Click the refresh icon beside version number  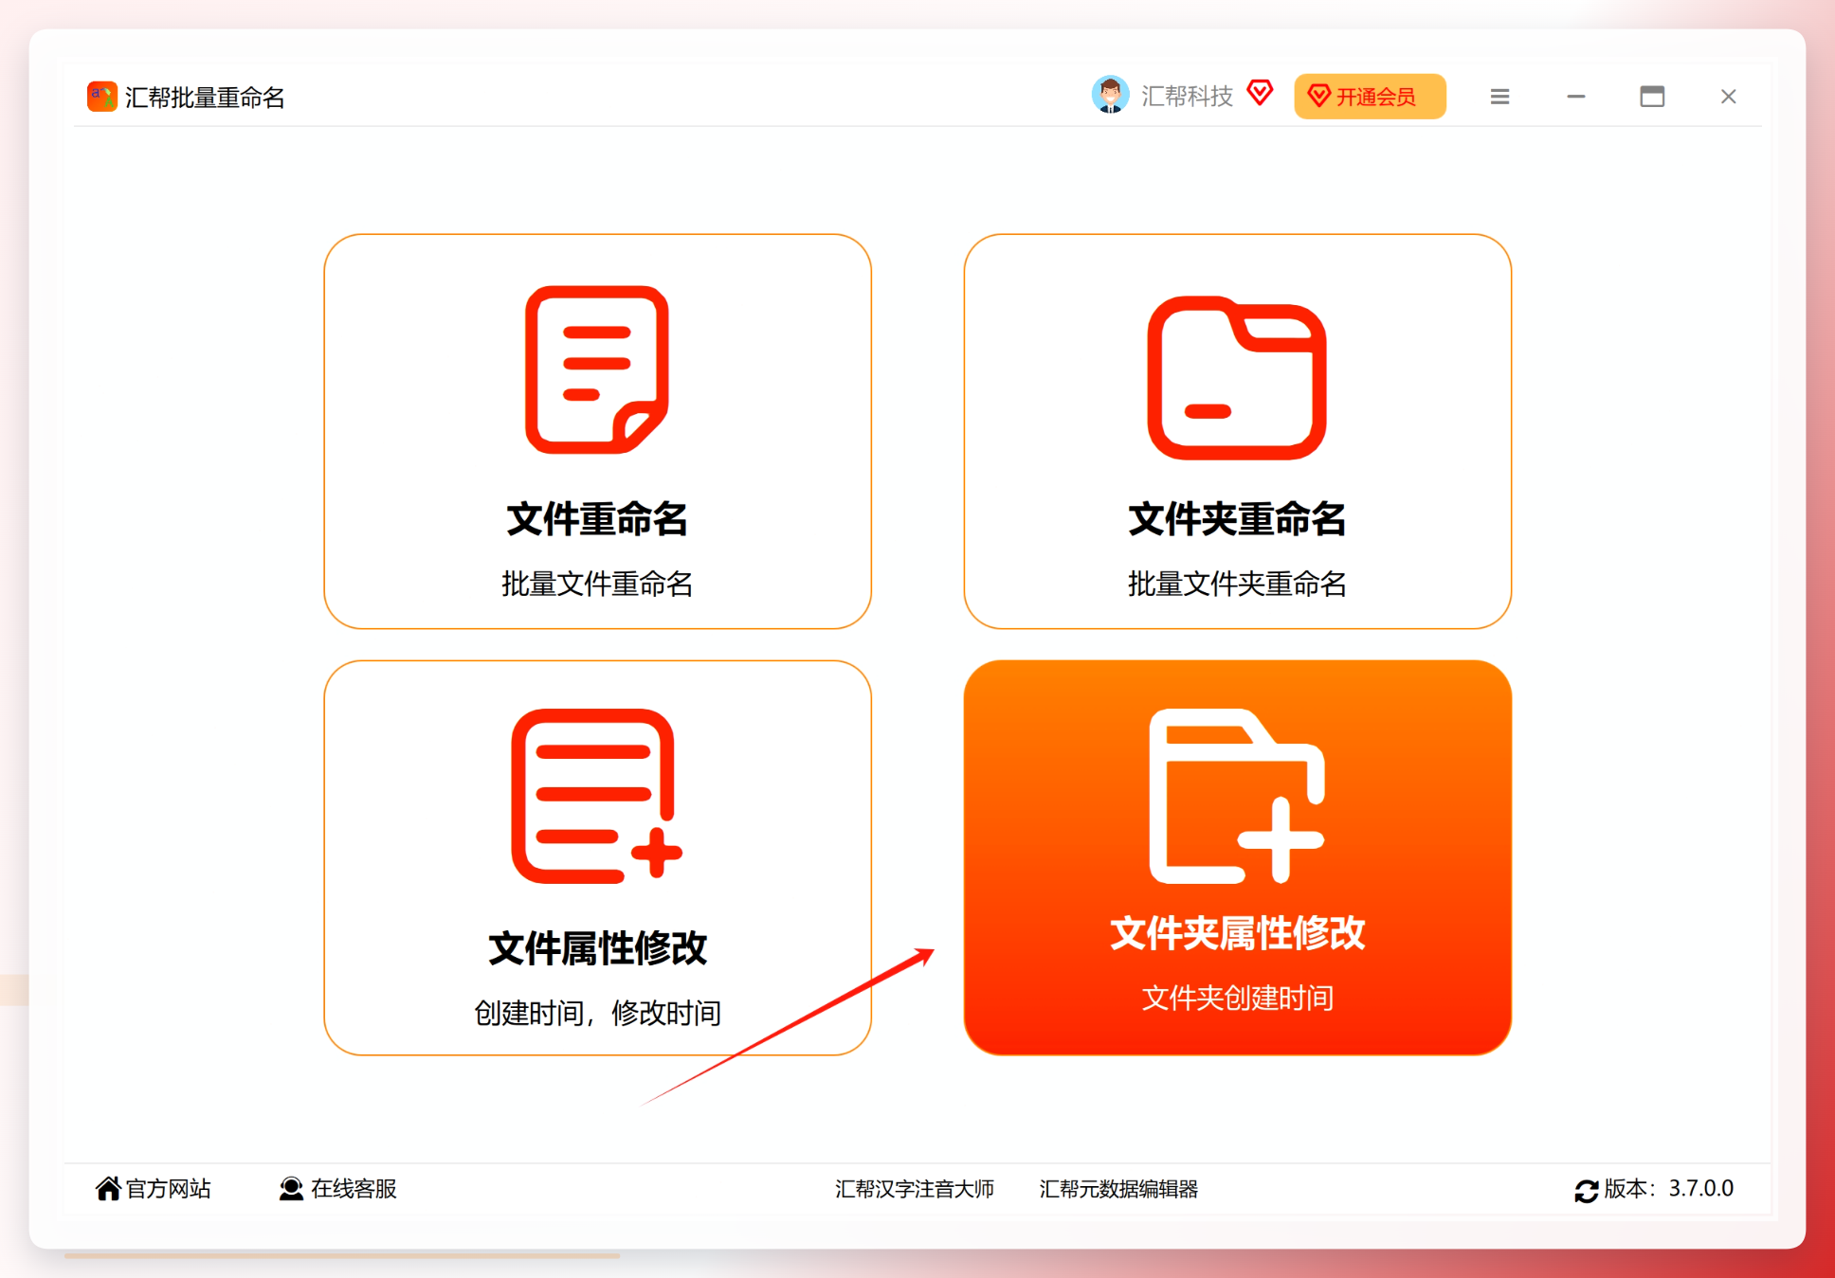point(1587,1191)
